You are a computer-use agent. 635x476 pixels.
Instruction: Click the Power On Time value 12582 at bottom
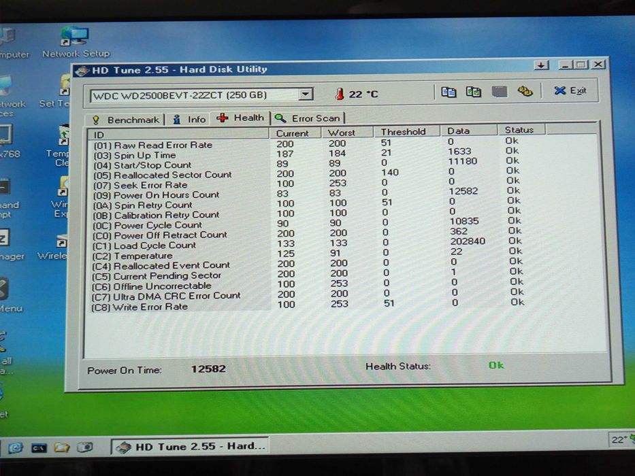[x=208, y=369]
